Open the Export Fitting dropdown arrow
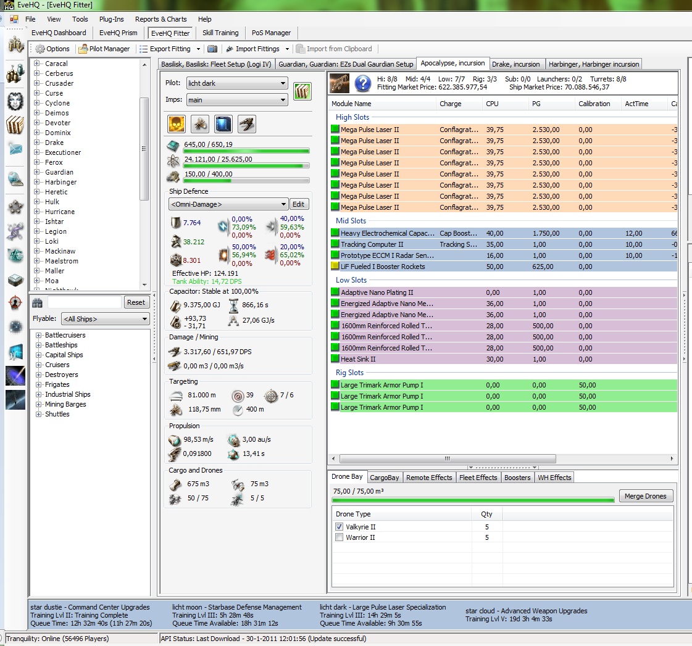This screenshot has height=646, width=692. [x=198, y=49]
